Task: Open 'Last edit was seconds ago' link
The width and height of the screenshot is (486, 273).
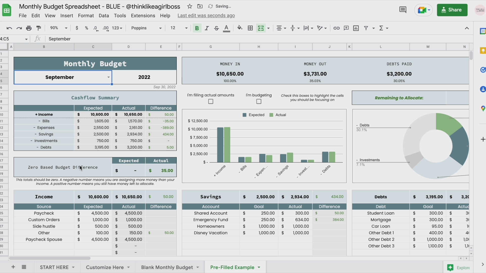Action: tap(206, 16)
